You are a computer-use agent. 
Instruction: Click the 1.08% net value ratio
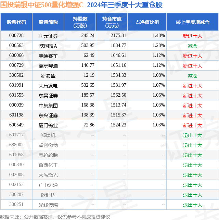pyautogui.click(x=159, y=75)
